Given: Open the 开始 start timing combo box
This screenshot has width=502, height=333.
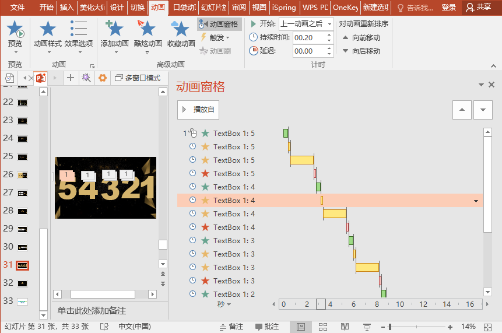Looking at the screenshot, I should 306,24.
